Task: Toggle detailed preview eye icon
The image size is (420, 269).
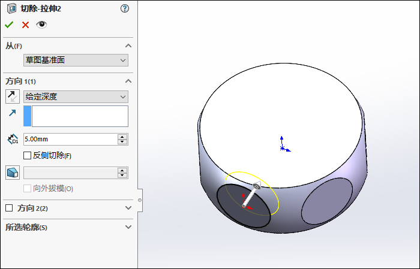Action: [41, 25]
